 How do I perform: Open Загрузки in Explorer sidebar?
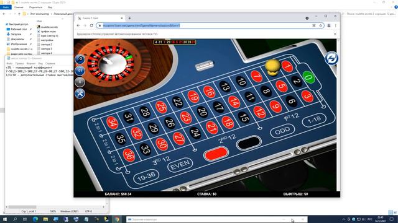[16, 34]
